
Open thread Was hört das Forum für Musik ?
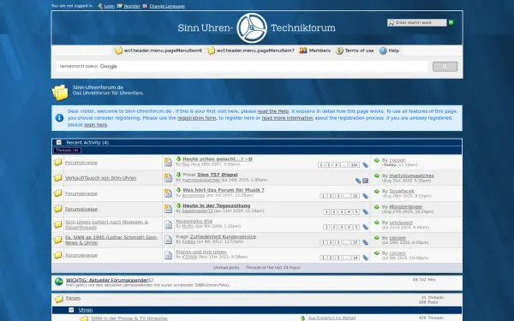(x=224, y=190)
